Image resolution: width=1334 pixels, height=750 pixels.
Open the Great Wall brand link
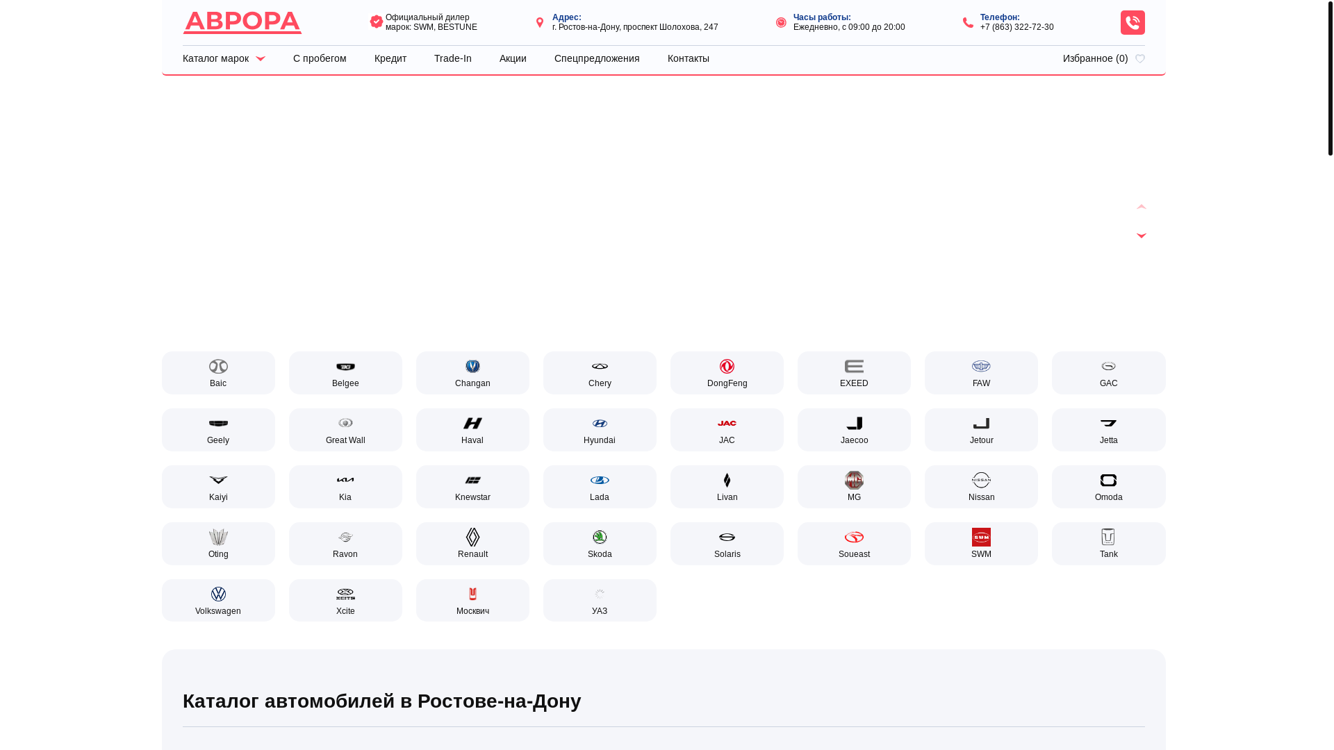(x=345, y=430)
